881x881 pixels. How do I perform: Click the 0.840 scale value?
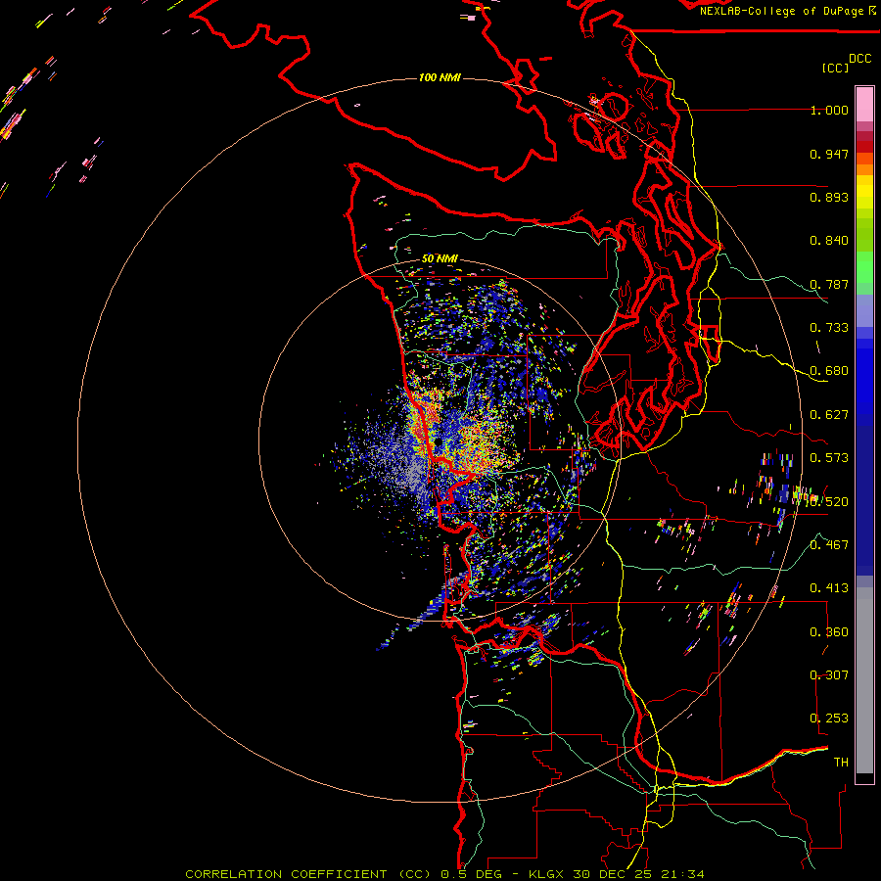[x=829, y=241]
